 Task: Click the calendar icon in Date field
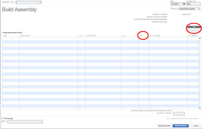point(184,4)
